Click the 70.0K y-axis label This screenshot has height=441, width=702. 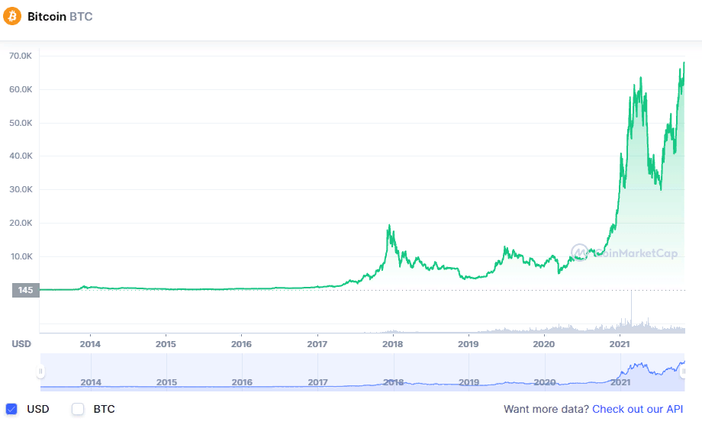pyautogui.click(x=20, y=56)
